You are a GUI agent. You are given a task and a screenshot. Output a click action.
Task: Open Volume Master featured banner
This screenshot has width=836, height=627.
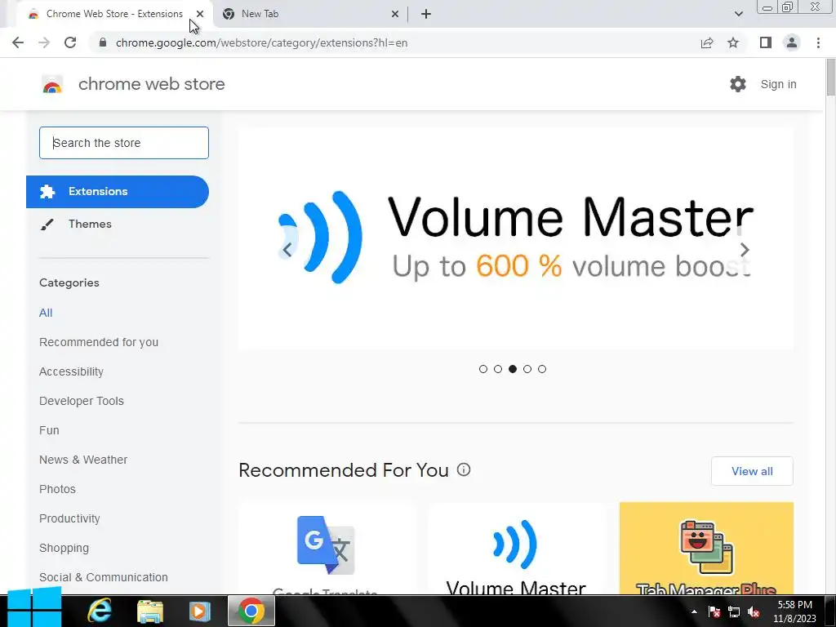tap(516, 239)
